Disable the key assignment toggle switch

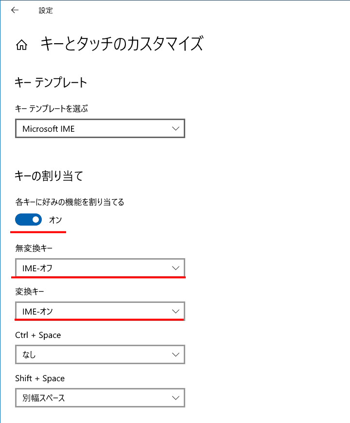[x=28, y=220]
